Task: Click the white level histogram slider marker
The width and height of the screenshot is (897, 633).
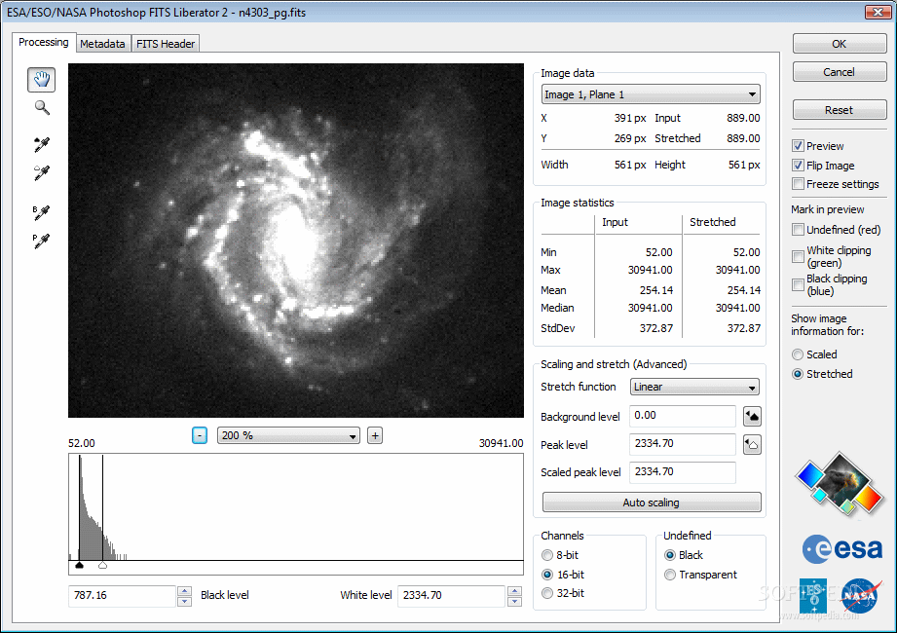Action: coord(102,565)
